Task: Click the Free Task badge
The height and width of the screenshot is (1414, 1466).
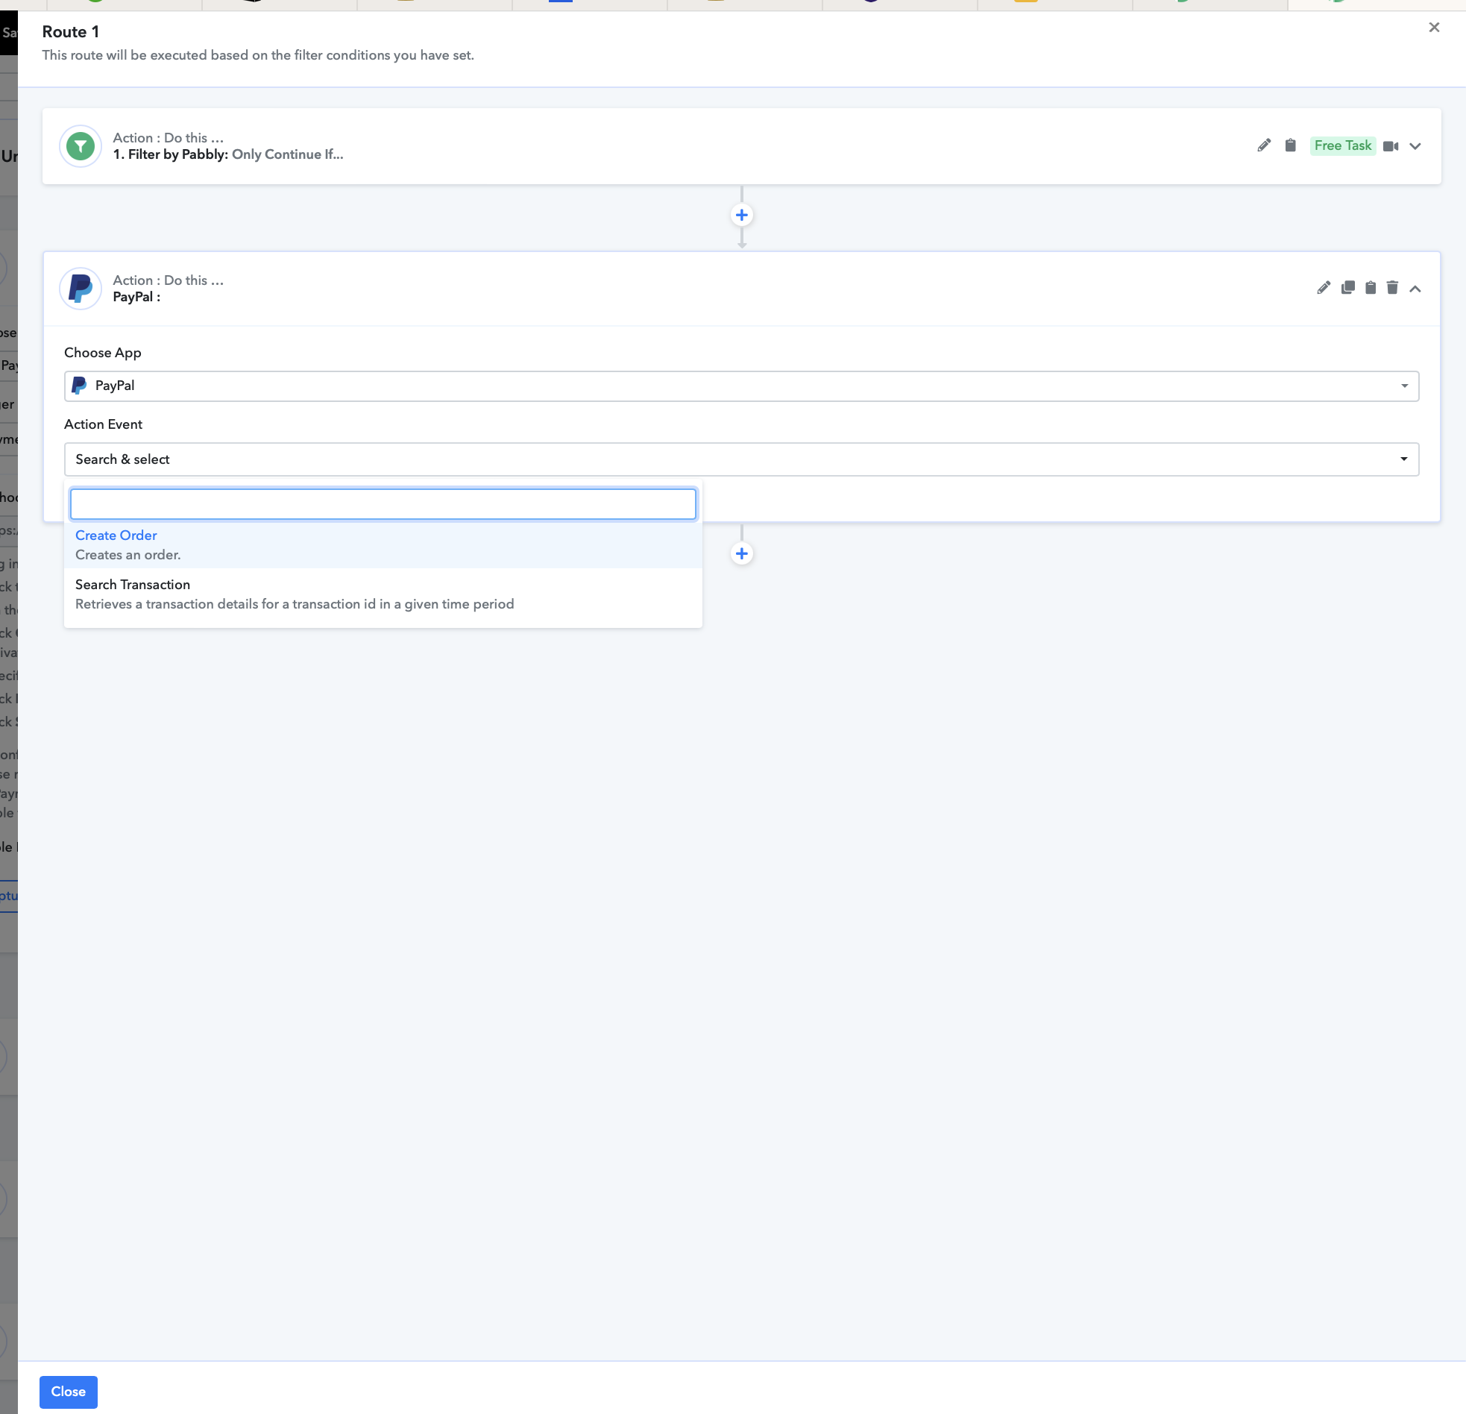Action: pyautogui.click(x=1342, y=145)
